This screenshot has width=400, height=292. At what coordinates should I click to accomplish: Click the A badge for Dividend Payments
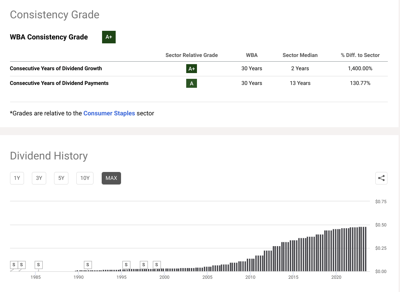192,83
